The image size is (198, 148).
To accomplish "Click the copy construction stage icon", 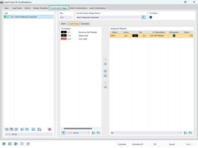I will click(11, 129).
